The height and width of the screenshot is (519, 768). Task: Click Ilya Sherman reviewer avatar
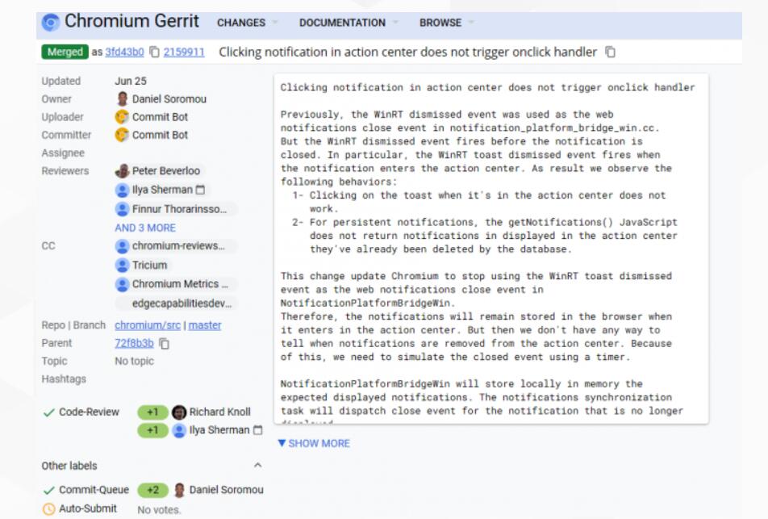click(x=122, y=190)
